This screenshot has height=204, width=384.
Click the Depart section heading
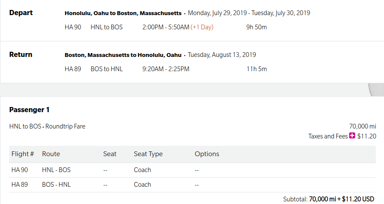tap(21, 13)
